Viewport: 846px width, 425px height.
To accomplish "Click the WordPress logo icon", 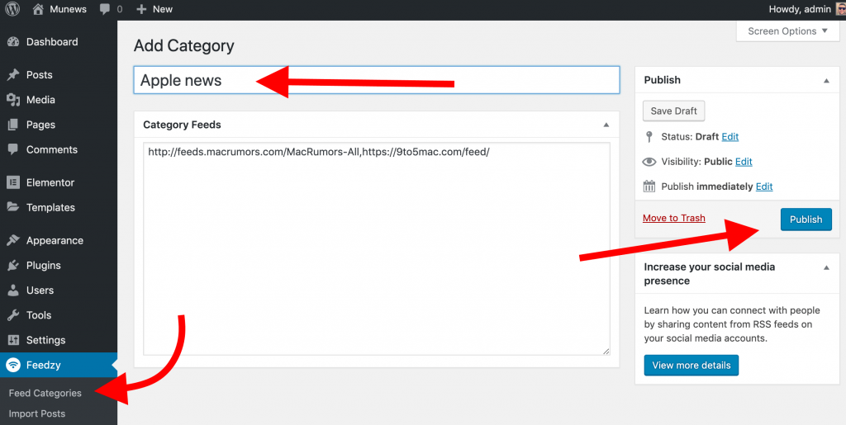I will coord(12,9).
